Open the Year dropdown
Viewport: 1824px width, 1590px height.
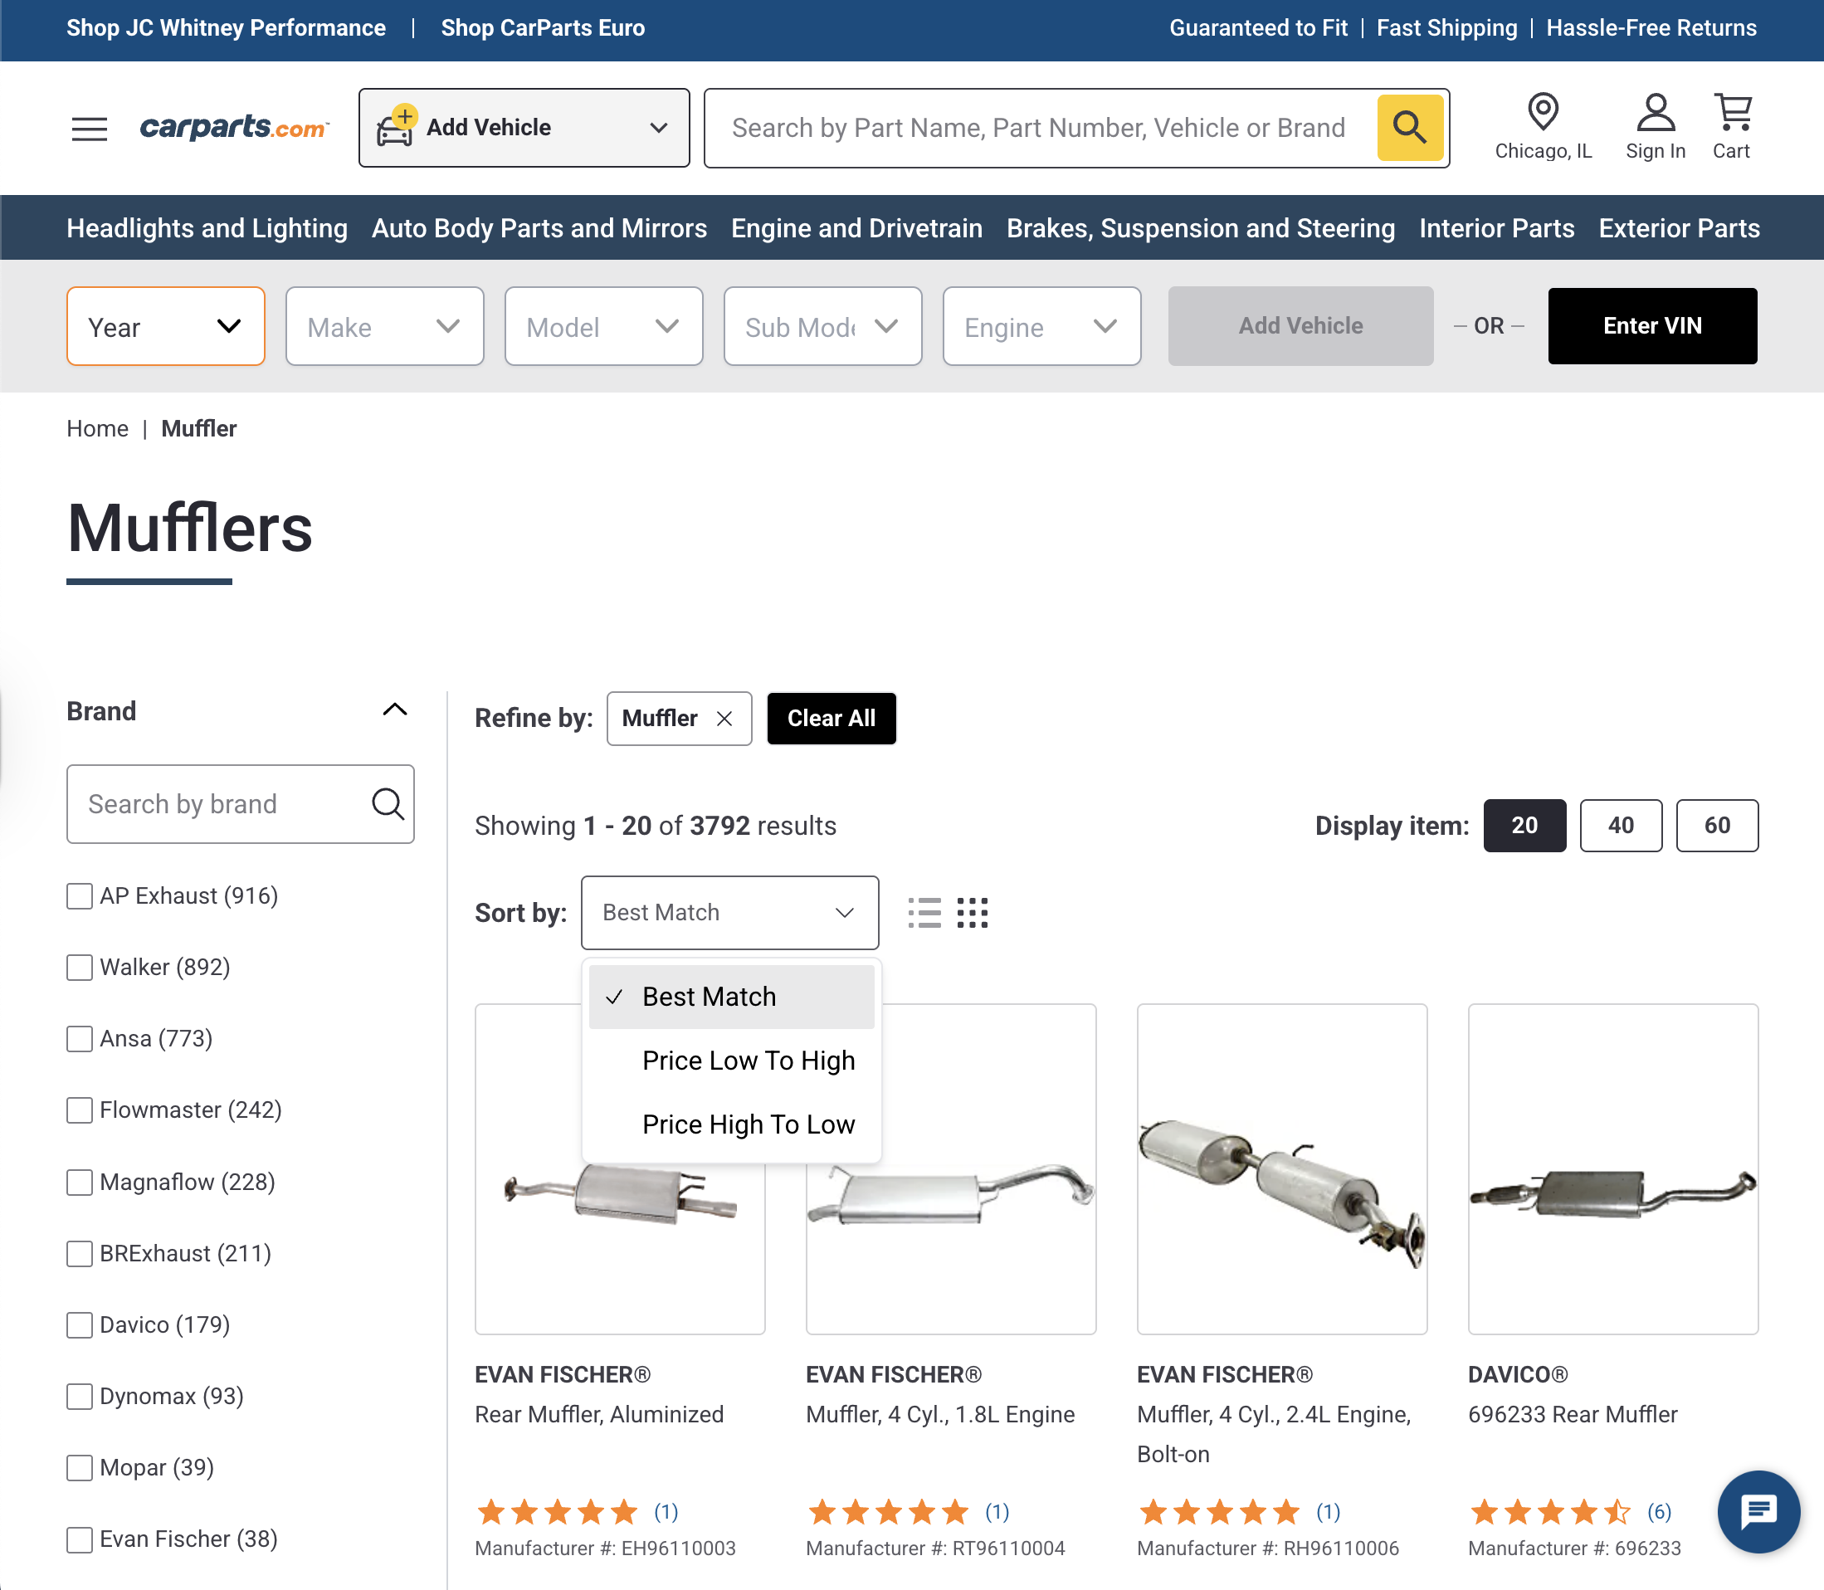click(x=165, y=325)
